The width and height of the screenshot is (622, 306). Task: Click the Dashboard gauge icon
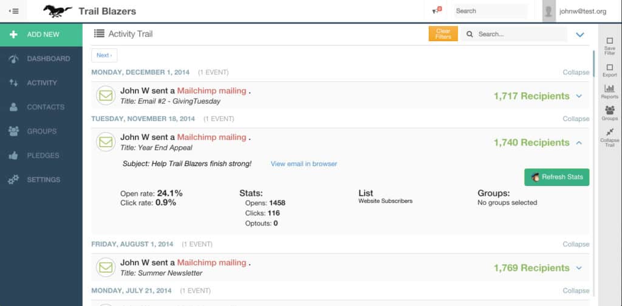tap(13, 59)
